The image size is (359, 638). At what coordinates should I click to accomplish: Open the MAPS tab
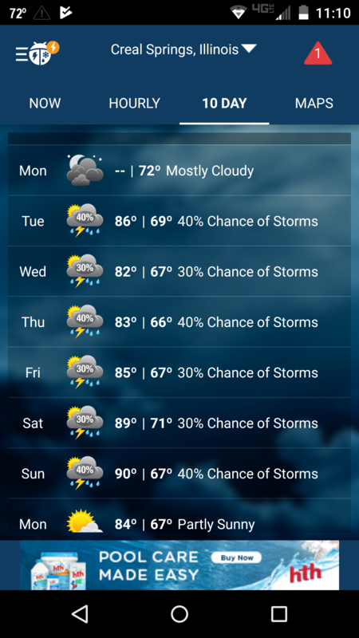(x=314, y=103)
